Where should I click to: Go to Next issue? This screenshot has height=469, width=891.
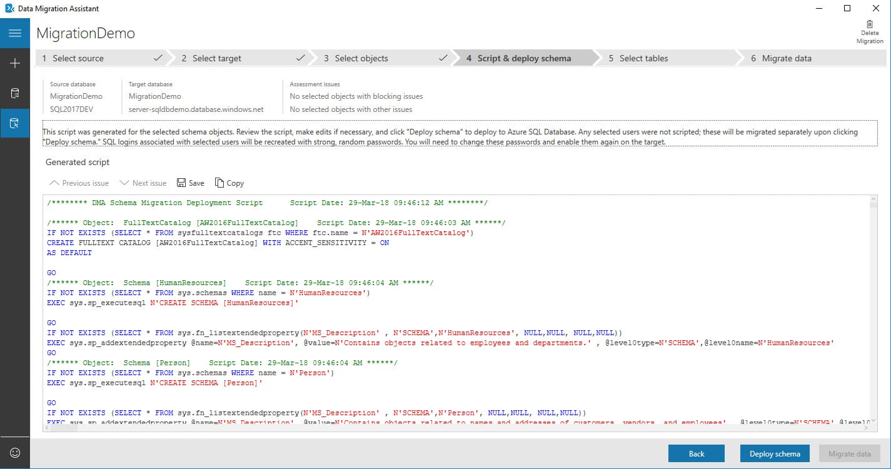[143, 183]
